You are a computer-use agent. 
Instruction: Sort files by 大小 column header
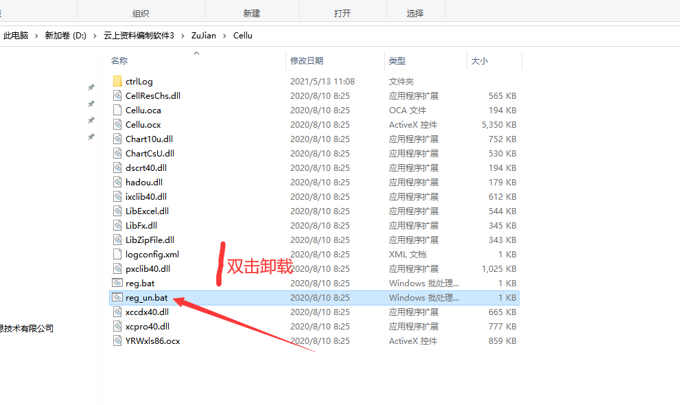click(479, 61)
